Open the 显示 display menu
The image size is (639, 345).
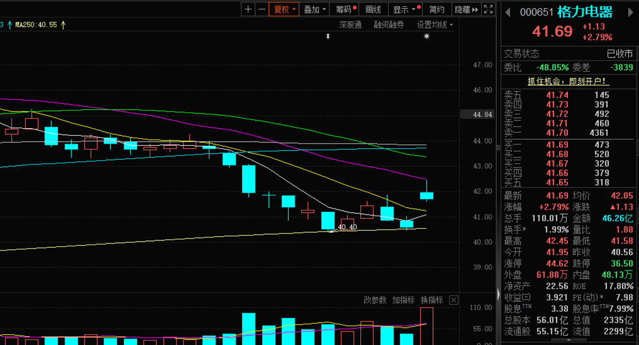405,9
